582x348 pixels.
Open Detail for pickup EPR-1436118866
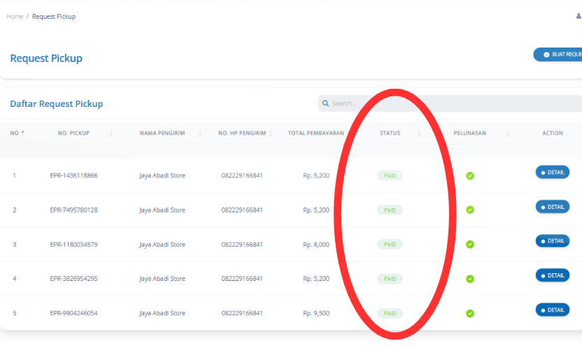(x=552, y=172)
